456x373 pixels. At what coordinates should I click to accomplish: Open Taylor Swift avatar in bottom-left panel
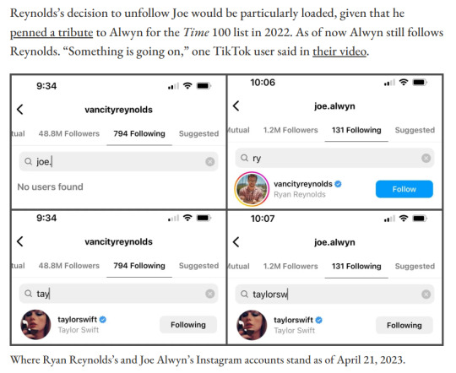click(x=35, y=324)
